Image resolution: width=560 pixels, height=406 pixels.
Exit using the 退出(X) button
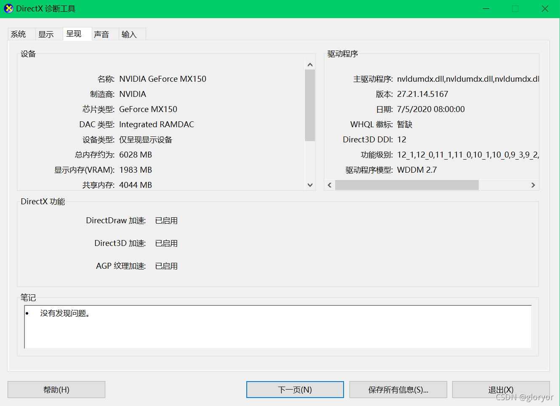coord(501,390)
